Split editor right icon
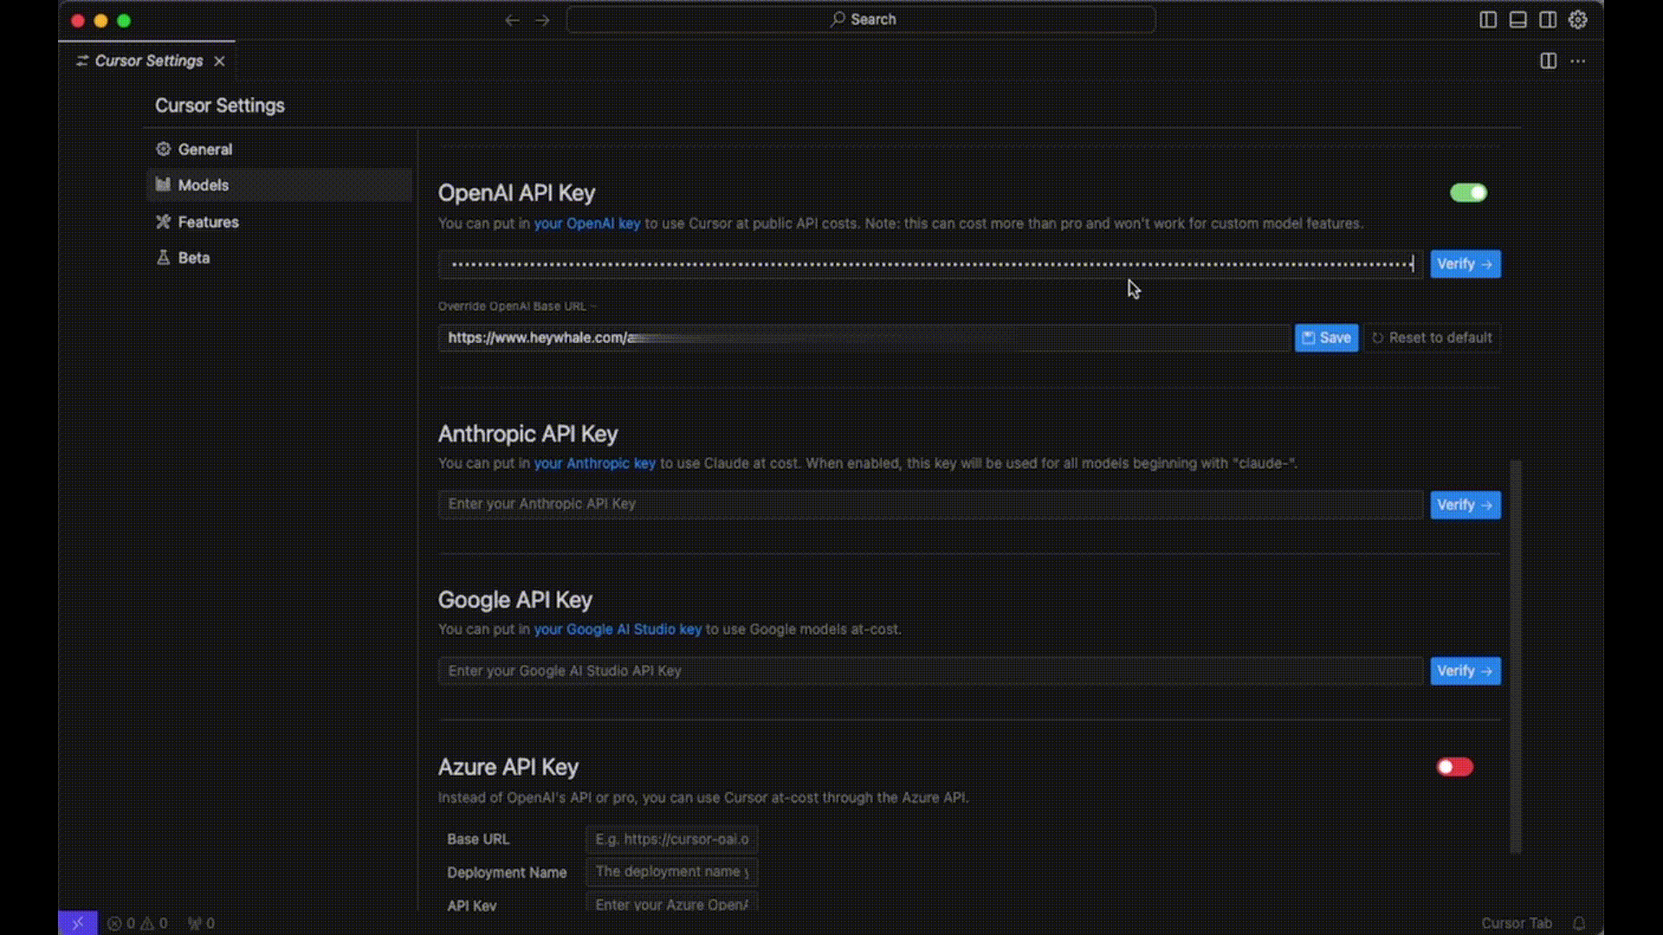This screenshot has width=1663, height=935. (x=1549, y=61)
